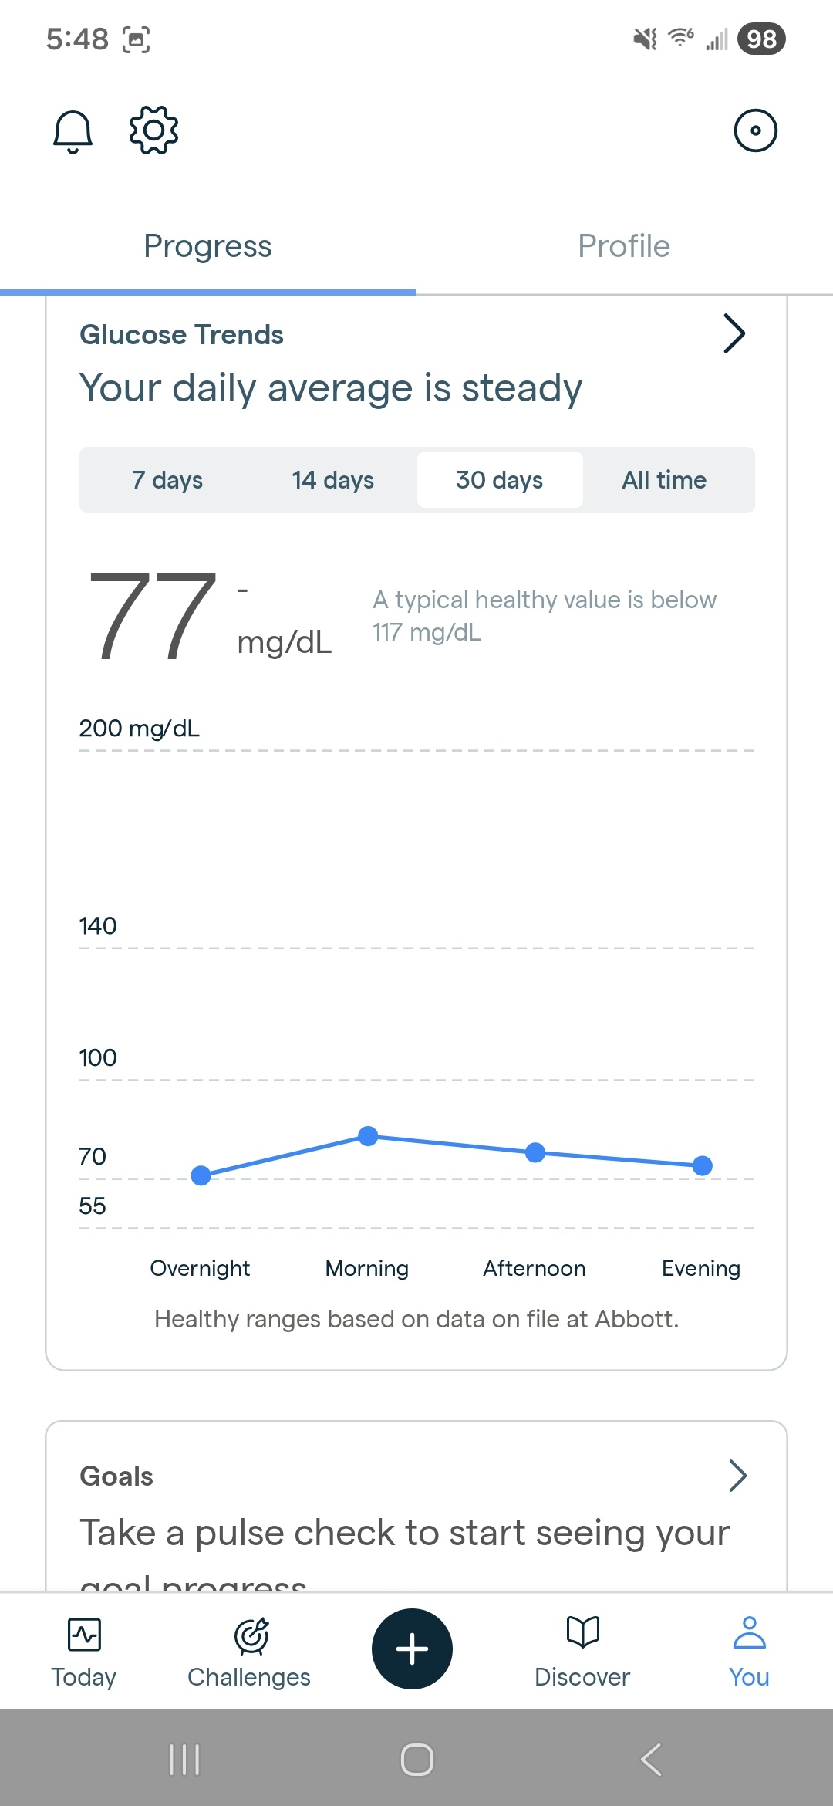Tap the Overnight glucose data point

pyautogui.click(x=201, y=1175)
